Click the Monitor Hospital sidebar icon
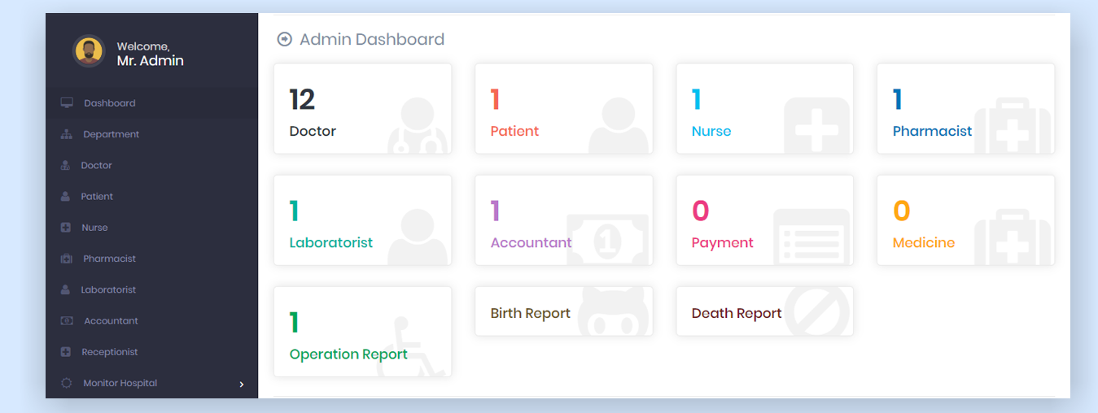1098x413 pixels. [67, 383]
